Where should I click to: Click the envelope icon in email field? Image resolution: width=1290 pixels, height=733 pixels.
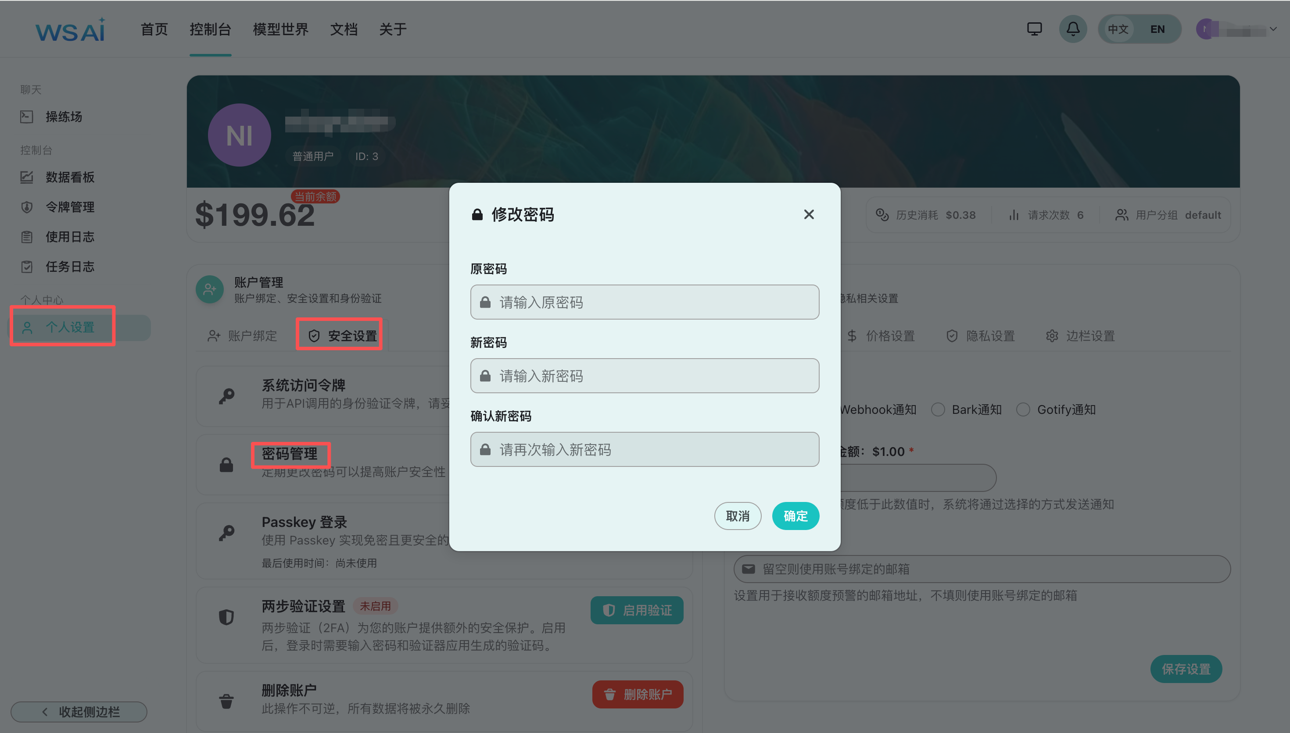pos(749,569)
